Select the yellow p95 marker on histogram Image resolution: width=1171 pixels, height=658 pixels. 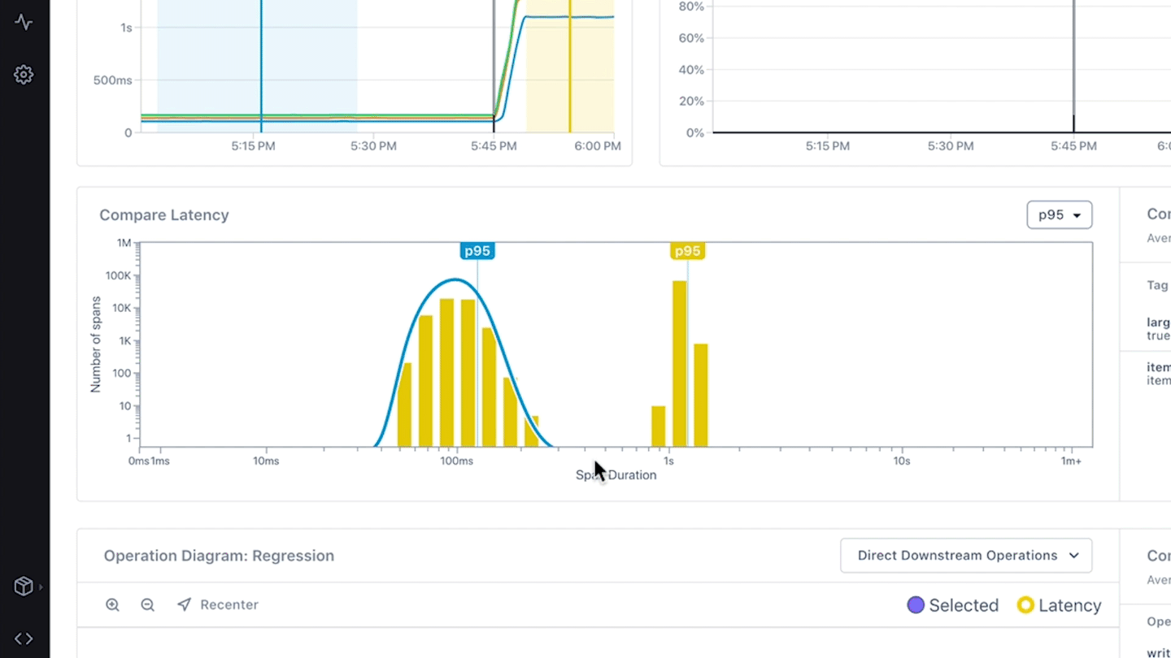tap(687, 251)
